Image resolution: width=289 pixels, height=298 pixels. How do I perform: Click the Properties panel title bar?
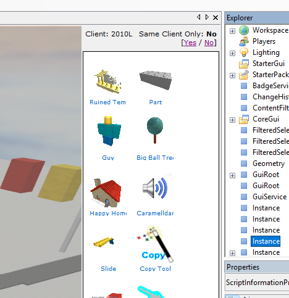point(257,267)
